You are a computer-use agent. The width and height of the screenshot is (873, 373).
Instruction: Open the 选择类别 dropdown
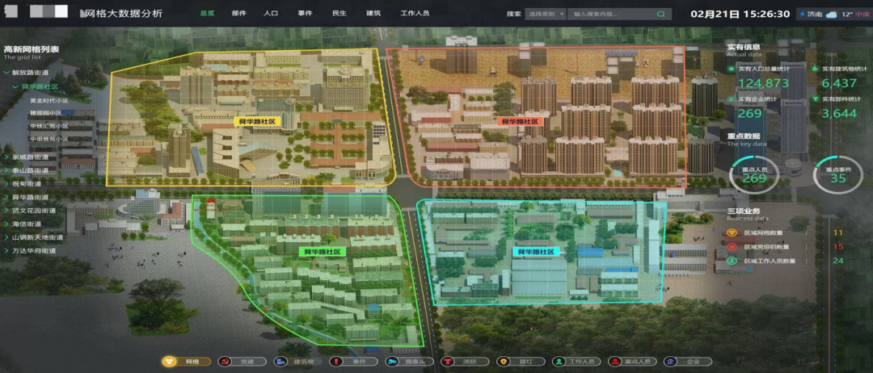(546, 14)
